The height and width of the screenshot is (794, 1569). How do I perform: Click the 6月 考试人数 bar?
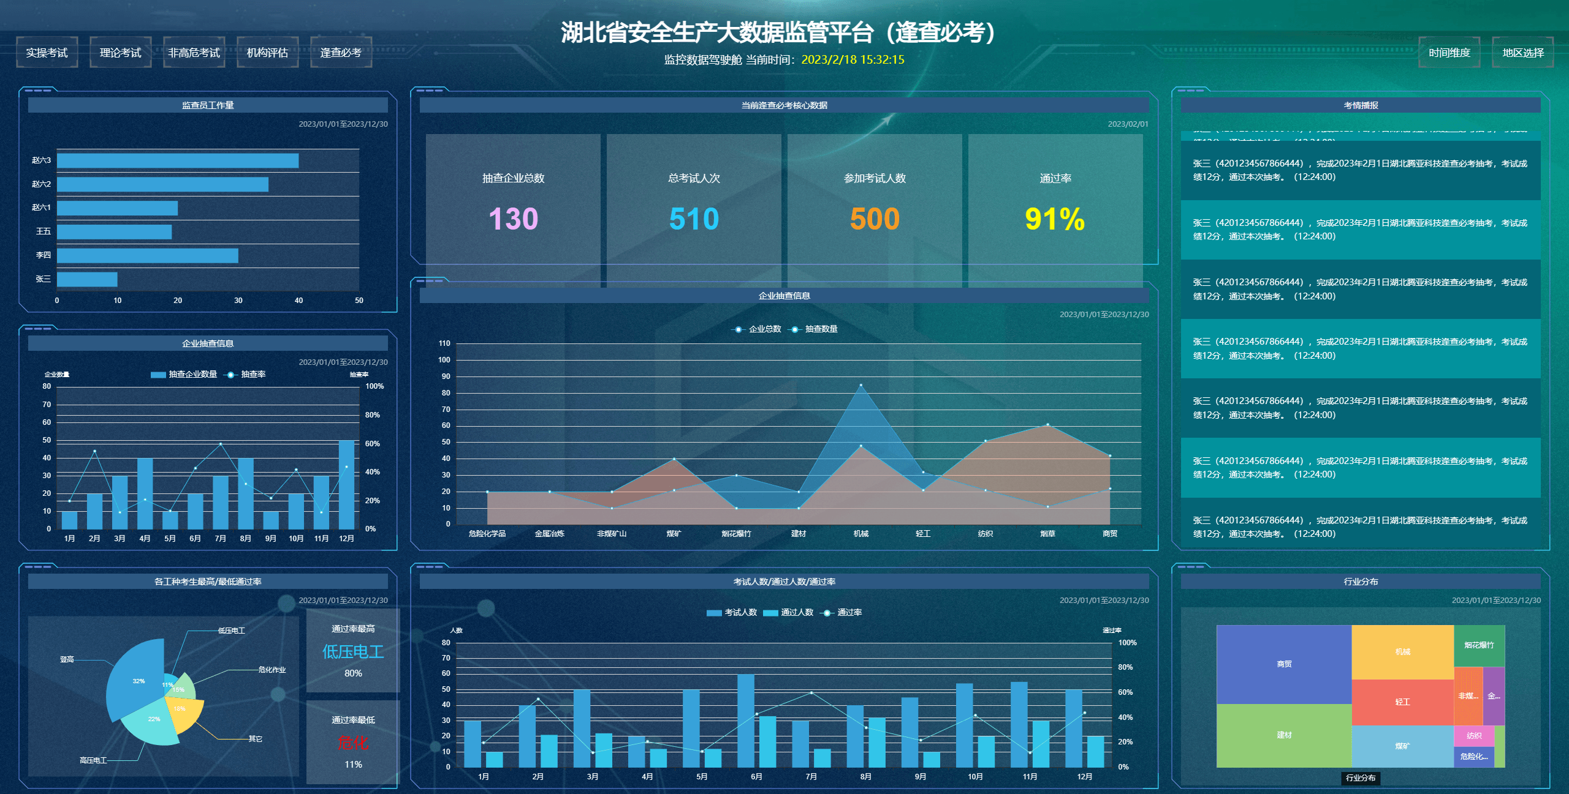[x=746, y=721]
